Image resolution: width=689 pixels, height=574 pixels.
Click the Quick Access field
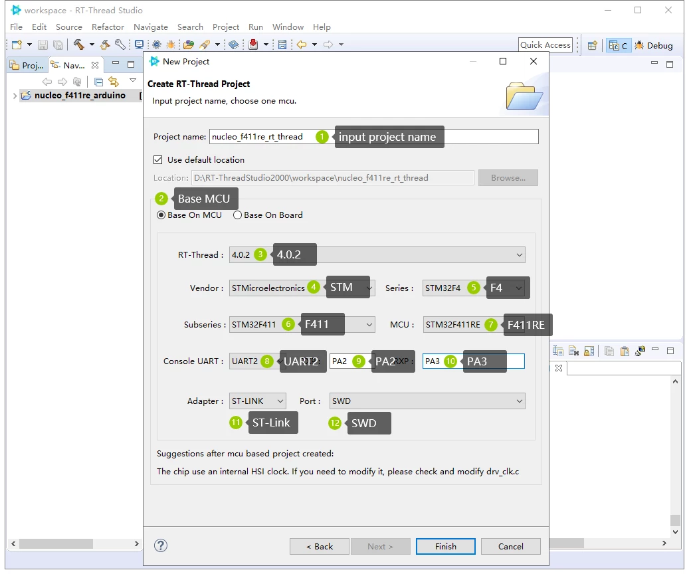pos(545,45)
